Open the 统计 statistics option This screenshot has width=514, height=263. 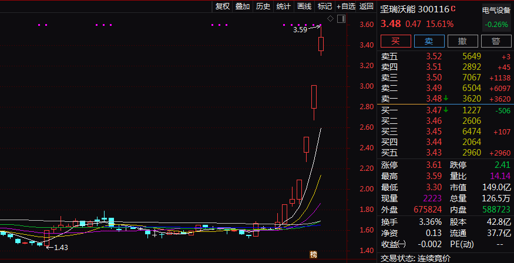coord(284,6)
